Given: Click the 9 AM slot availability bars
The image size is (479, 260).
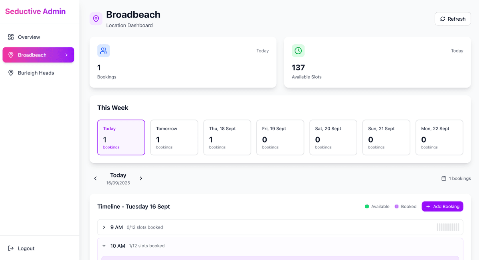Looking at the screenshot, I should coord(448,227).
